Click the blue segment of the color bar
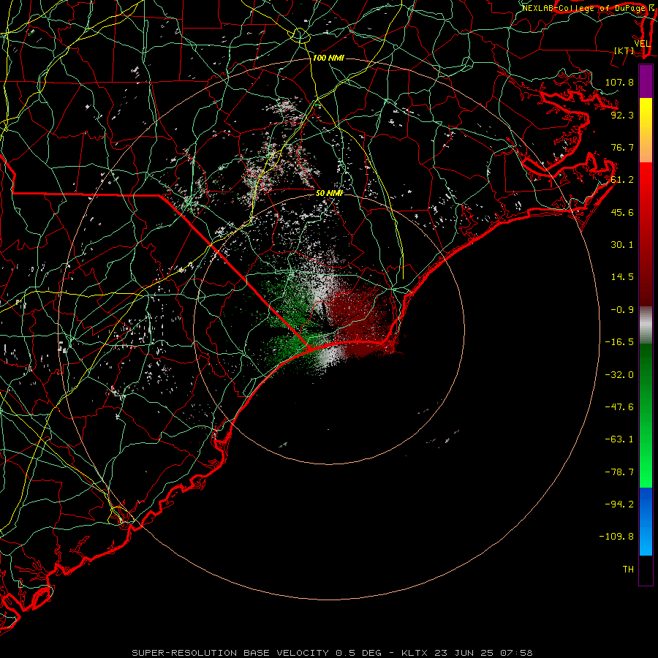 point(646,521)
